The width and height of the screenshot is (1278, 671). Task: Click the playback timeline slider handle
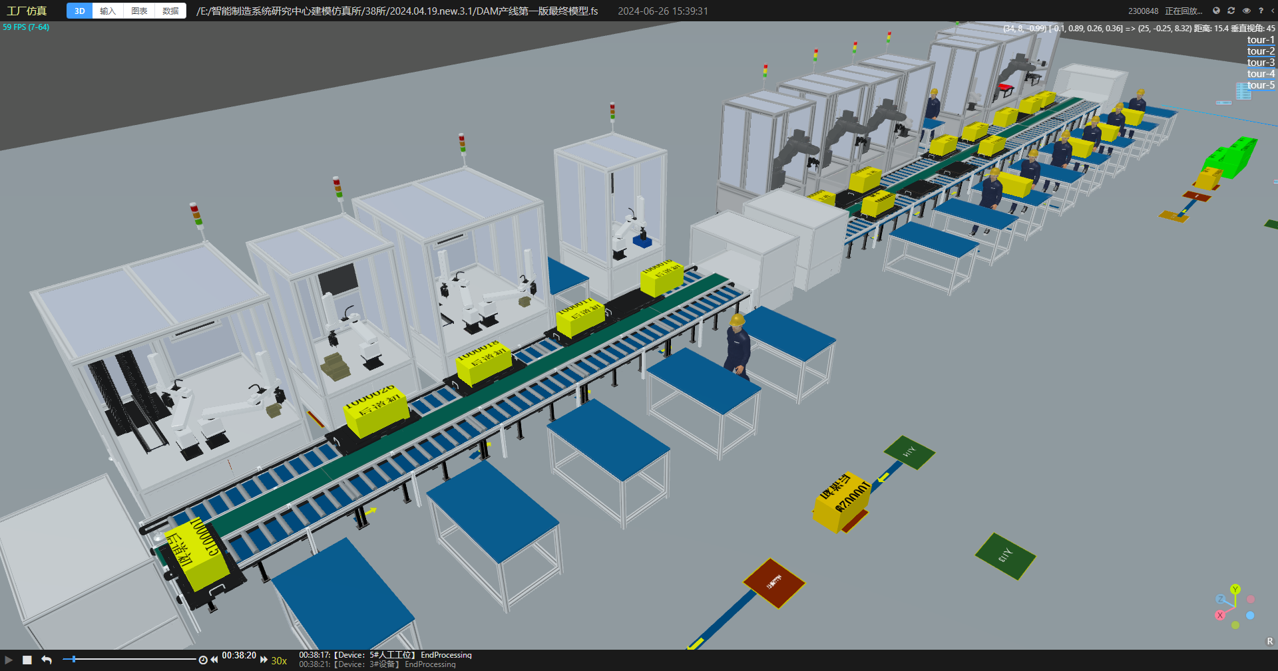pos(74,659)
